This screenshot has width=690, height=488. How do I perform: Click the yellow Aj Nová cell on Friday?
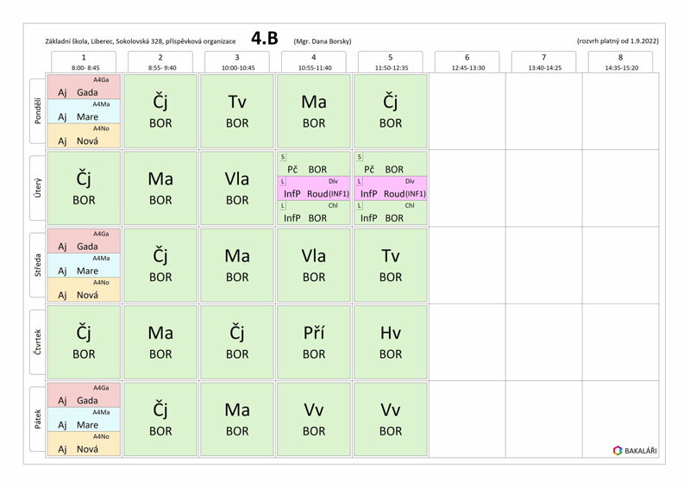click(x=84, y=446)
